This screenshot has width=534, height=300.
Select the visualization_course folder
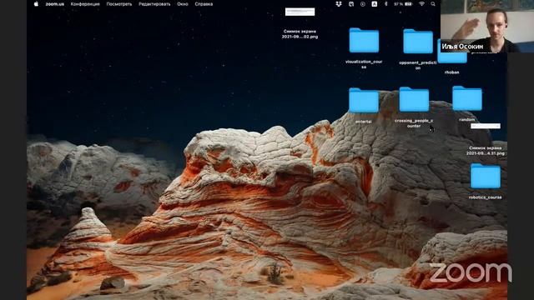click(364, 41)
